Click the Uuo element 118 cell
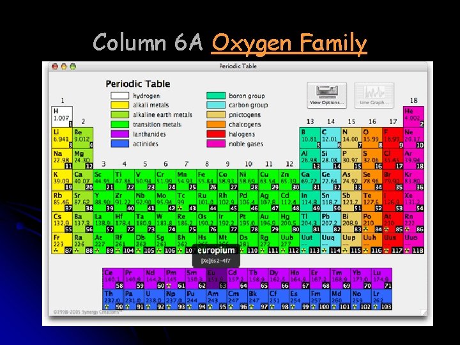This screenshot has height=345, width=460. click(x=413, y=243)
